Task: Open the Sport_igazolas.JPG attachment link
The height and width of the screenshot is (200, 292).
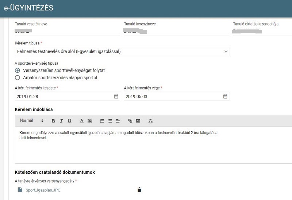Action: (x=43, y=190)
